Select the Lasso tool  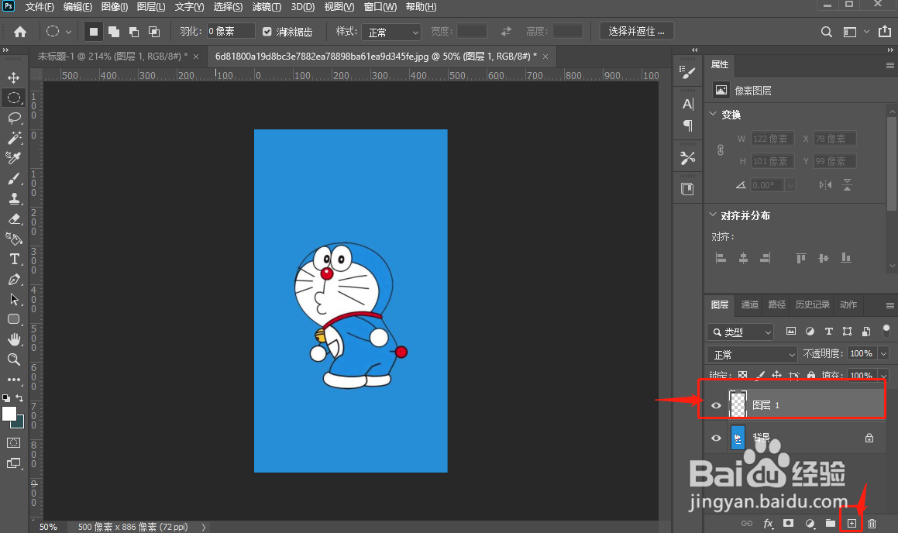14,118
